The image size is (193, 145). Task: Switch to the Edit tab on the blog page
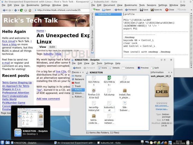52,47
